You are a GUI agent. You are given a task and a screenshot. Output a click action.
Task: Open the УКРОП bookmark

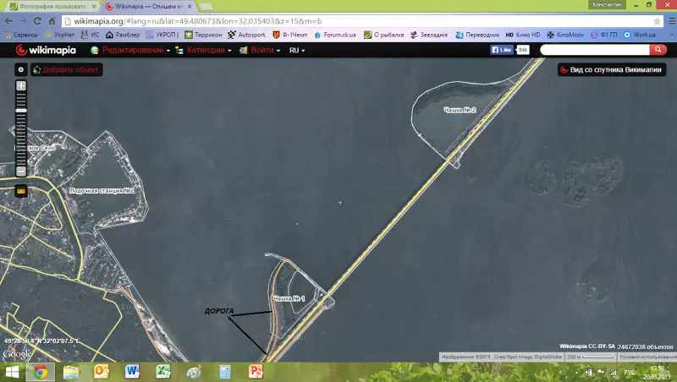pyautogui.click(x=162, y=35)
